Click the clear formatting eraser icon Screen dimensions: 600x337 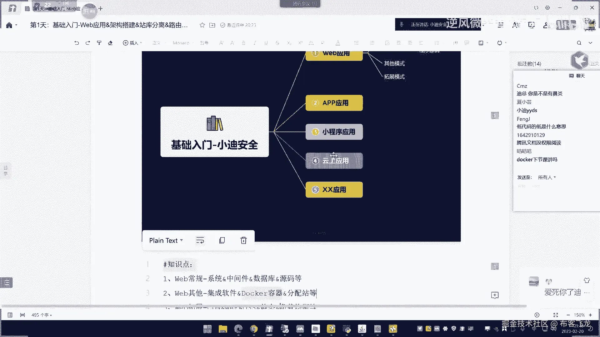pos(110,43)
